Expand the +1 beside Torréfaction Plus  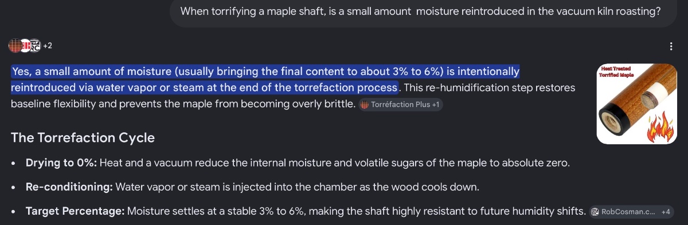[436, 105]
